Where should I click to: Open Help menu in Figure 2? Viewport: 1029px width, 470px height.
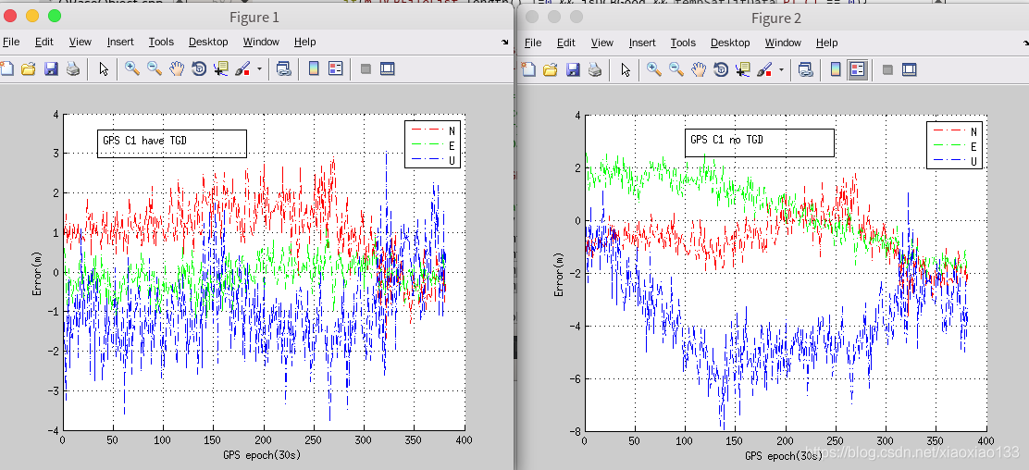(x=826, y=42)
